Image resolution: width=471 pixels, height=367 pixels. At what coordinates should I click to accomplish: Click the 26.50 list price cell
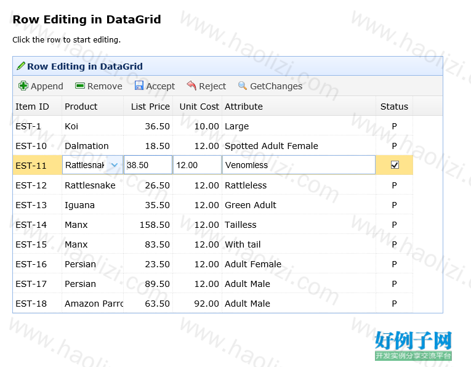[x=148, y=185]
